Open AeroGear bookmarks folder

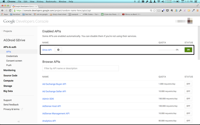(x=15, y=14)
